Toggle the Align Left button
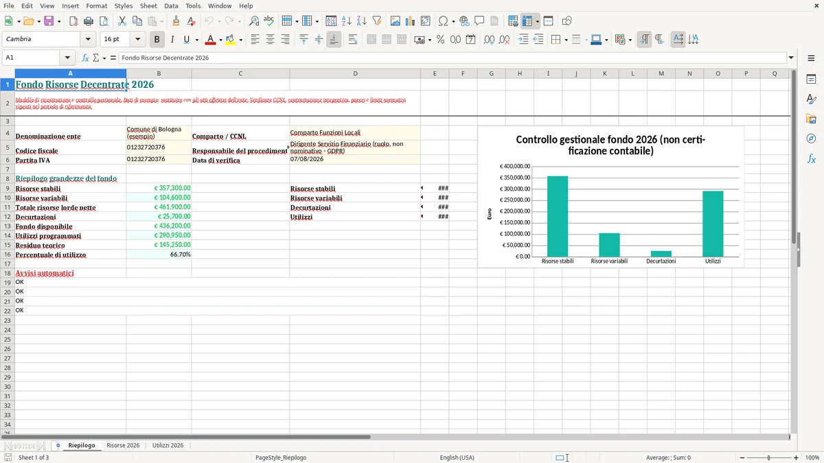This screenshot has width=824, height=463. click(255, 40)
